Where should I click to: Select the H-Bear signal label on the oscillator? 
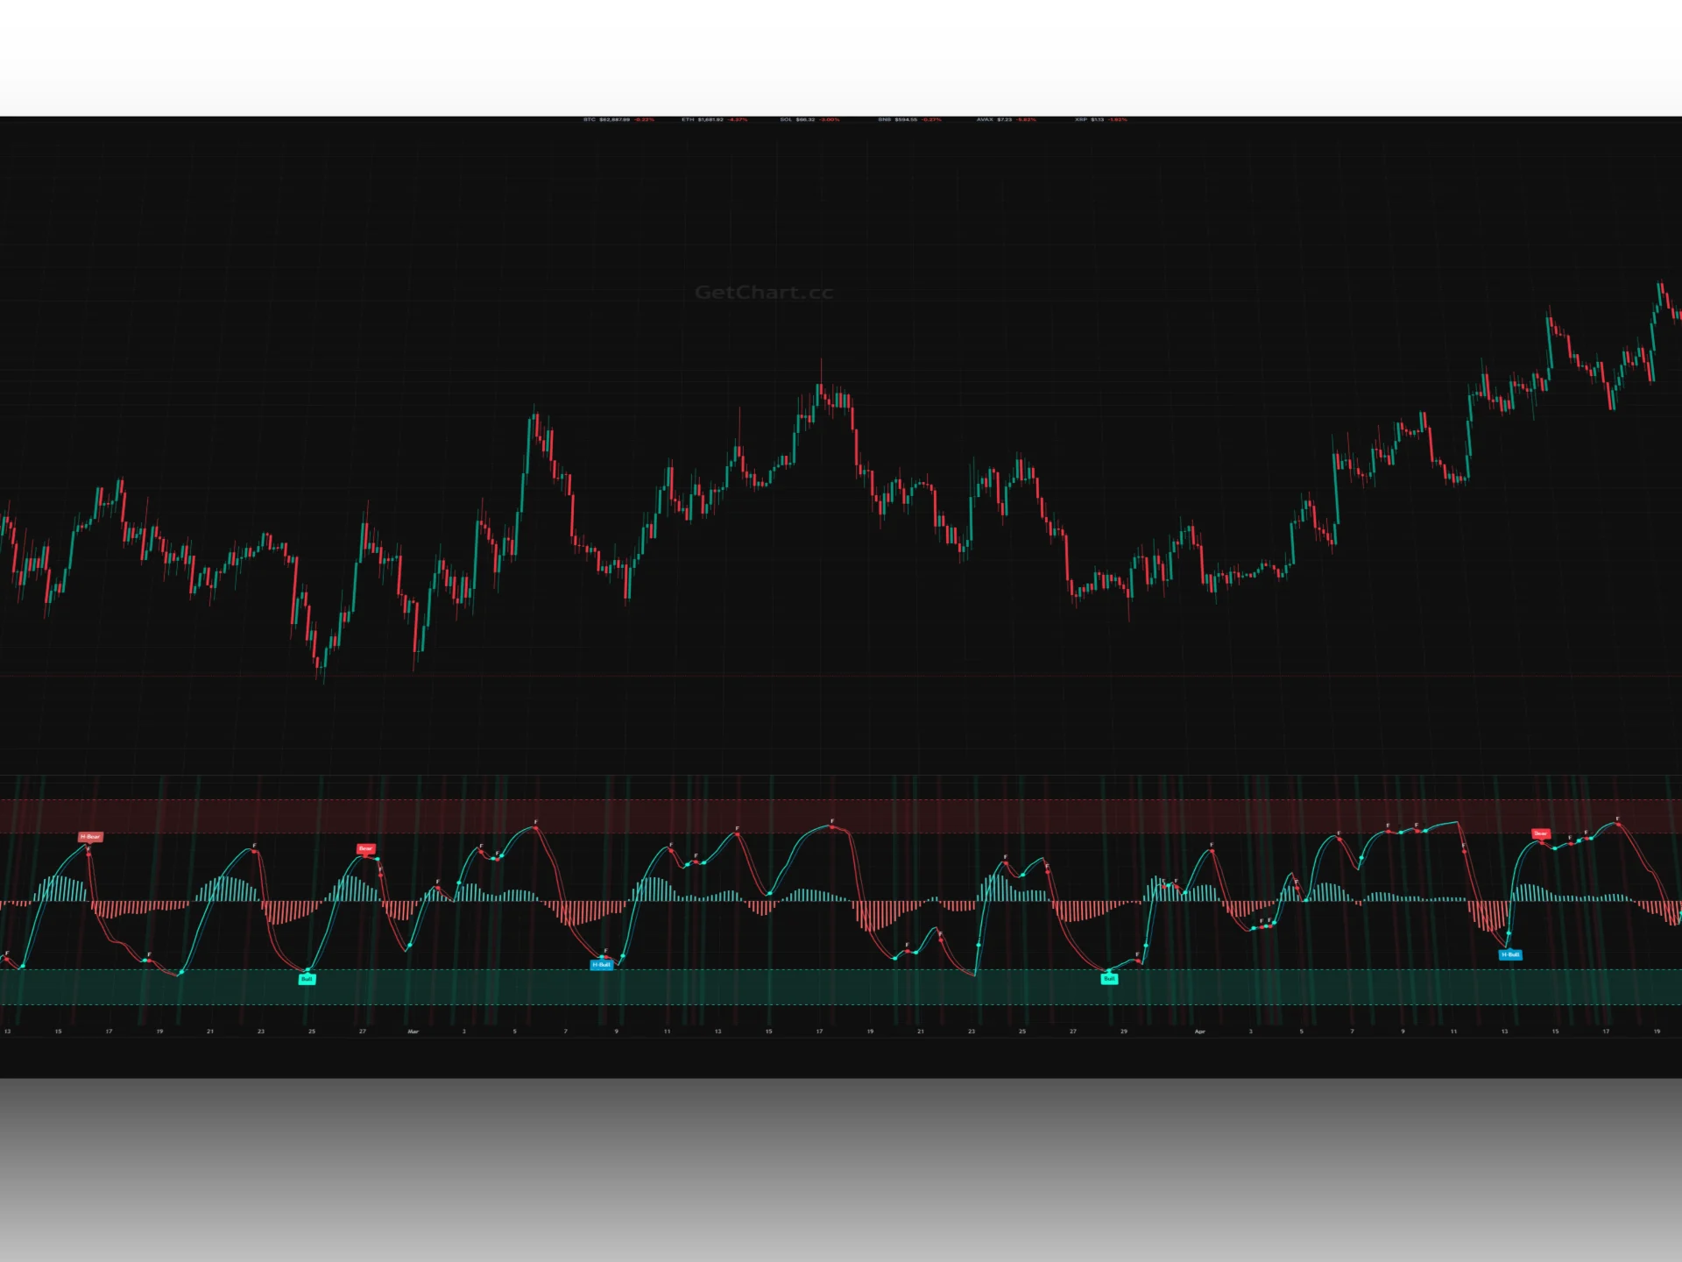point(90,837)
